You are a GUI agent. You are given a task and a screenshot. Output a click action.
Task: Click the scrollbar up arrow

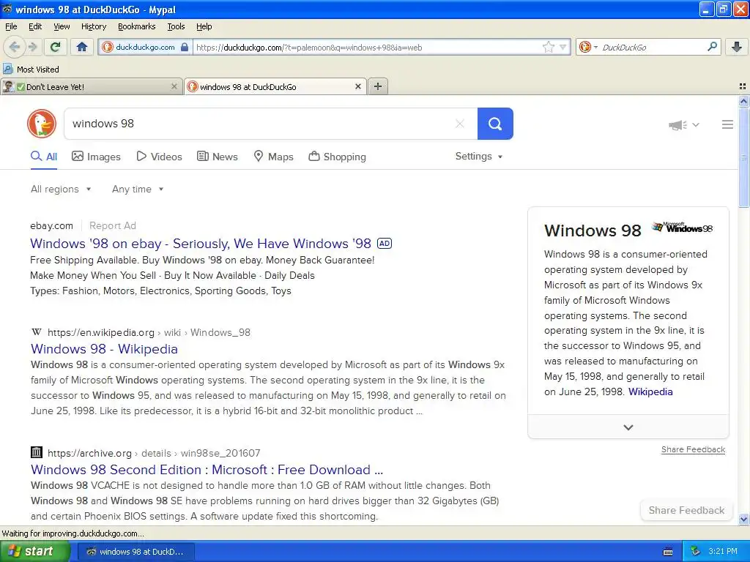[x=743, y=101]
